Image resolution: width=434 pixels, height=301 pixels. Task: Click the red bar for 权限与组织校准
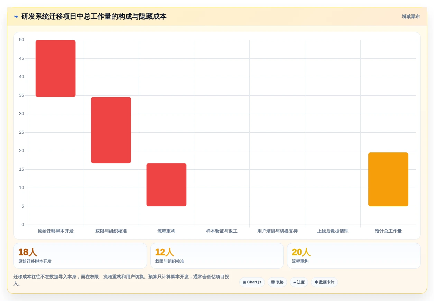click(111, 130)
